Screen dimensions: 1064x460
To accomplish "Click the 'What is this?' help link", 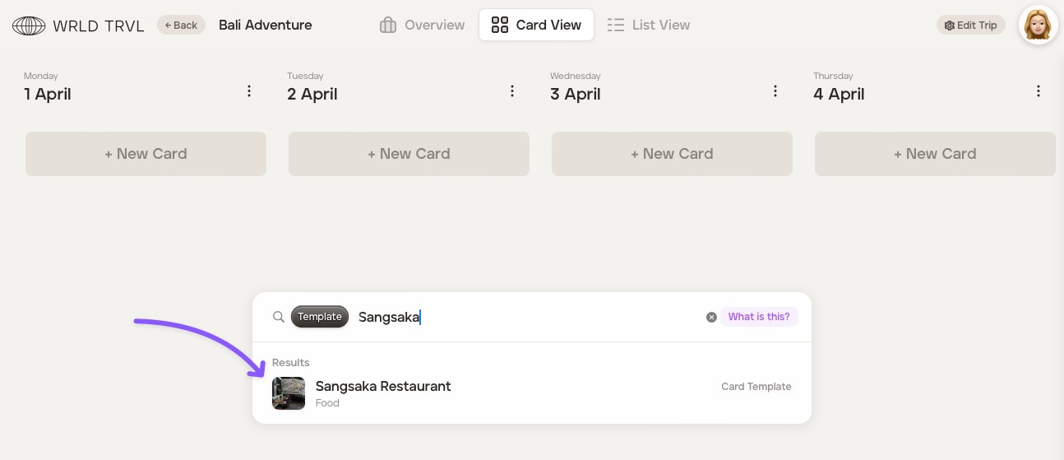I will tap(758, 317).
